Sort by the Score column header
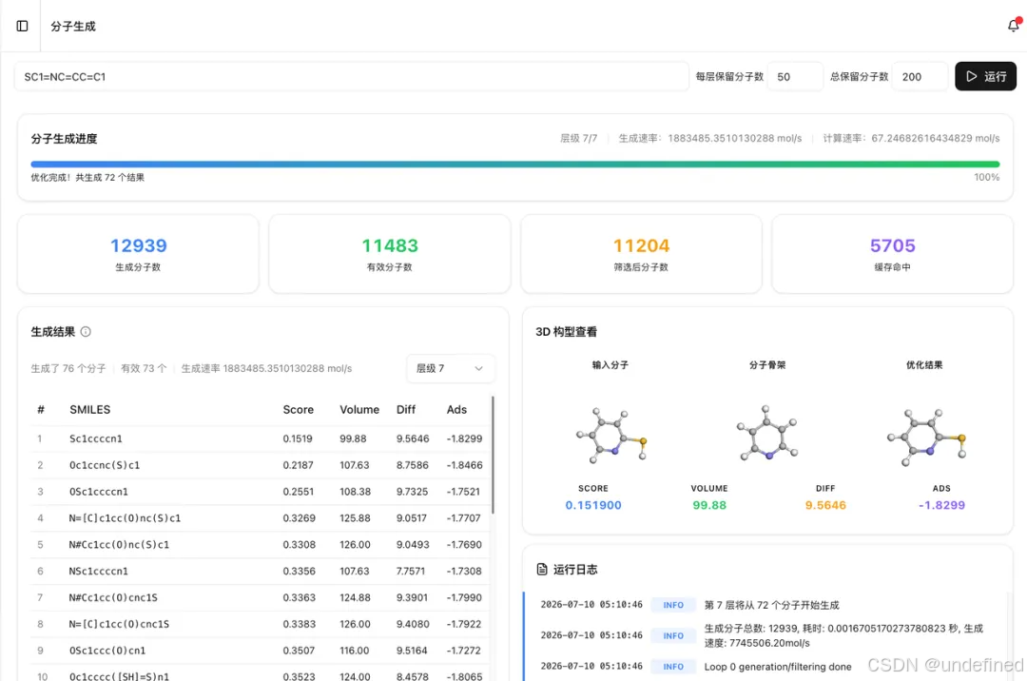The width and height of the screenshot is (1027, 681). pyautogui.click(x=298, y=409)
